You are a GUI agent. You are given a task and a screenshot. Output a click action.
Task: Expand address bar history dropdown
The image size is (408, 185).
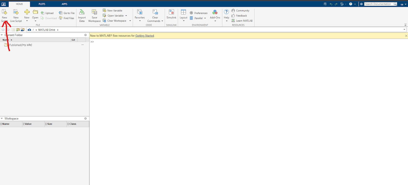point(404,30)
